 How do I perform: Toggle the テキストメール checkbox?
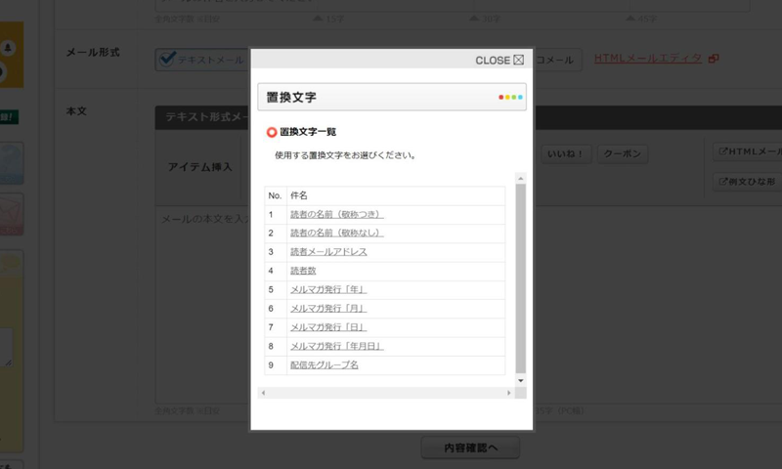click(167, 60)
